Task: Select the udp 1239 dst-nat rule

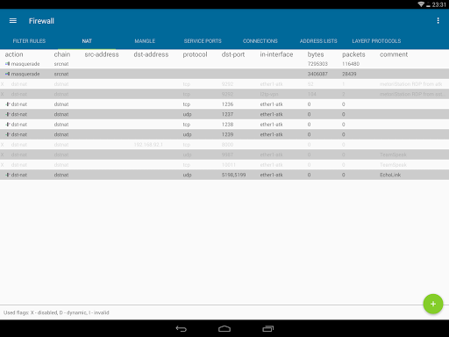Action: [x=224, y=134]
